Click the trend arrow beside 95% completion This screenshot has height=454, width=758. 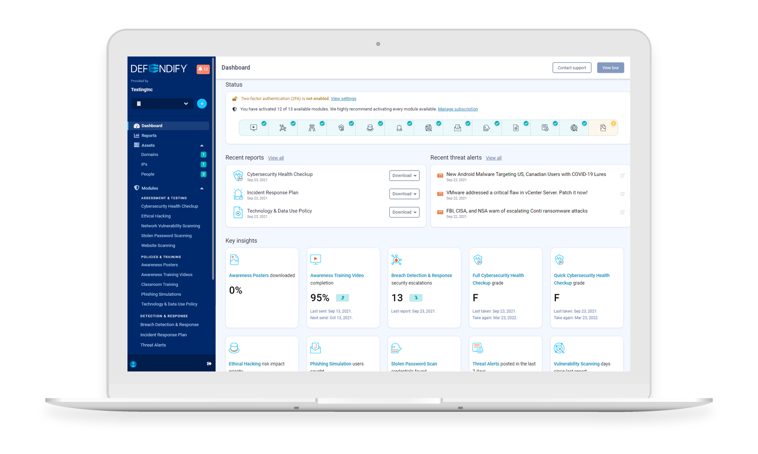pos(343,298)
